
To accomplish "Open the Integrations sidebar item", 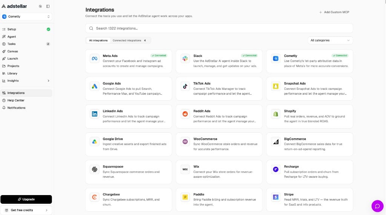I will 26,93.
